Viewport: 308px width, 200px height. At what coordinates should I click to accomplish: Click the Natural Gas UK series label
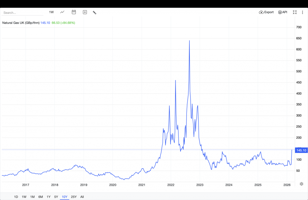click(x=20, y=23)
